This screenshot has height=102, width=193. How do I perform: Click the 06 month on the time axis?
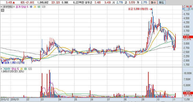(x=92, y=99)
